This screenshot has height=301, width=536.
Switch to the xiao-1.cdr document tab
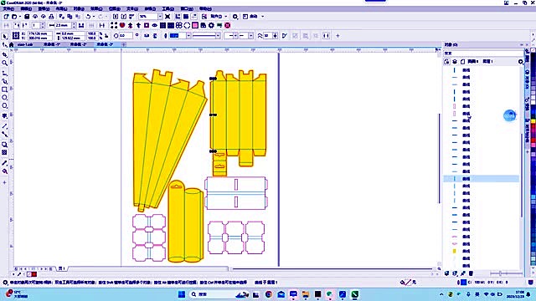coord(24,44)
